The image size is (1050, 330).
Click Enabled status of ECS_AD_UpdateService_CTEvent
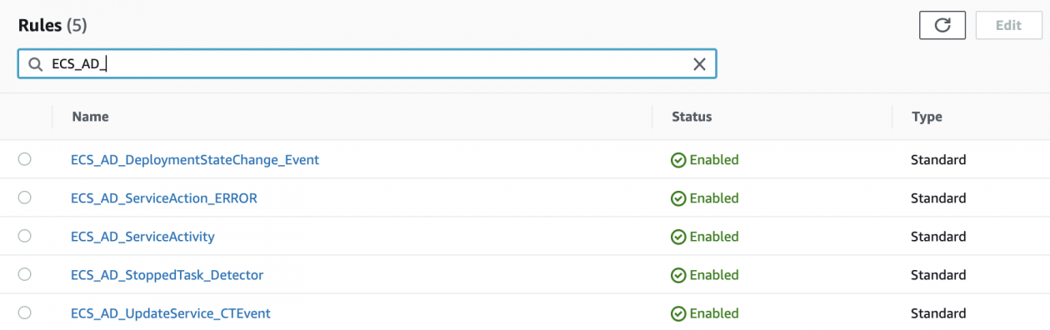pos(705,313)
